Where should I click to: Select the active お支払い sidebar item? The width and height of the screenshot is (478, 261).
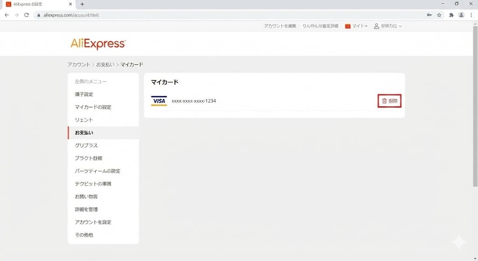103,133
